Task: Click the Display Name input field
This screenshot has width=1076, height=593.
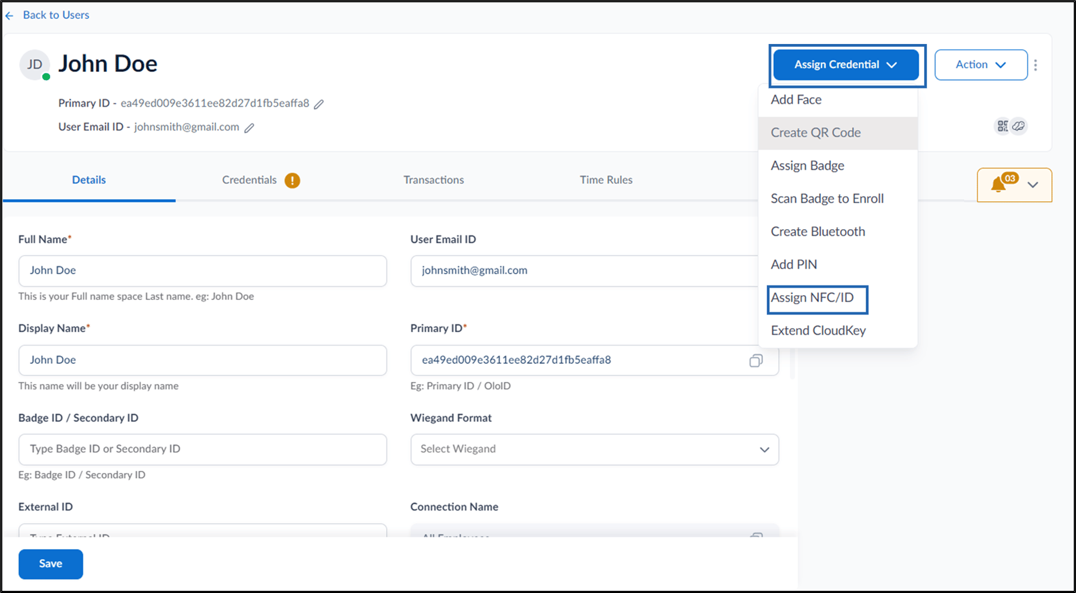Action: (202, 360)
